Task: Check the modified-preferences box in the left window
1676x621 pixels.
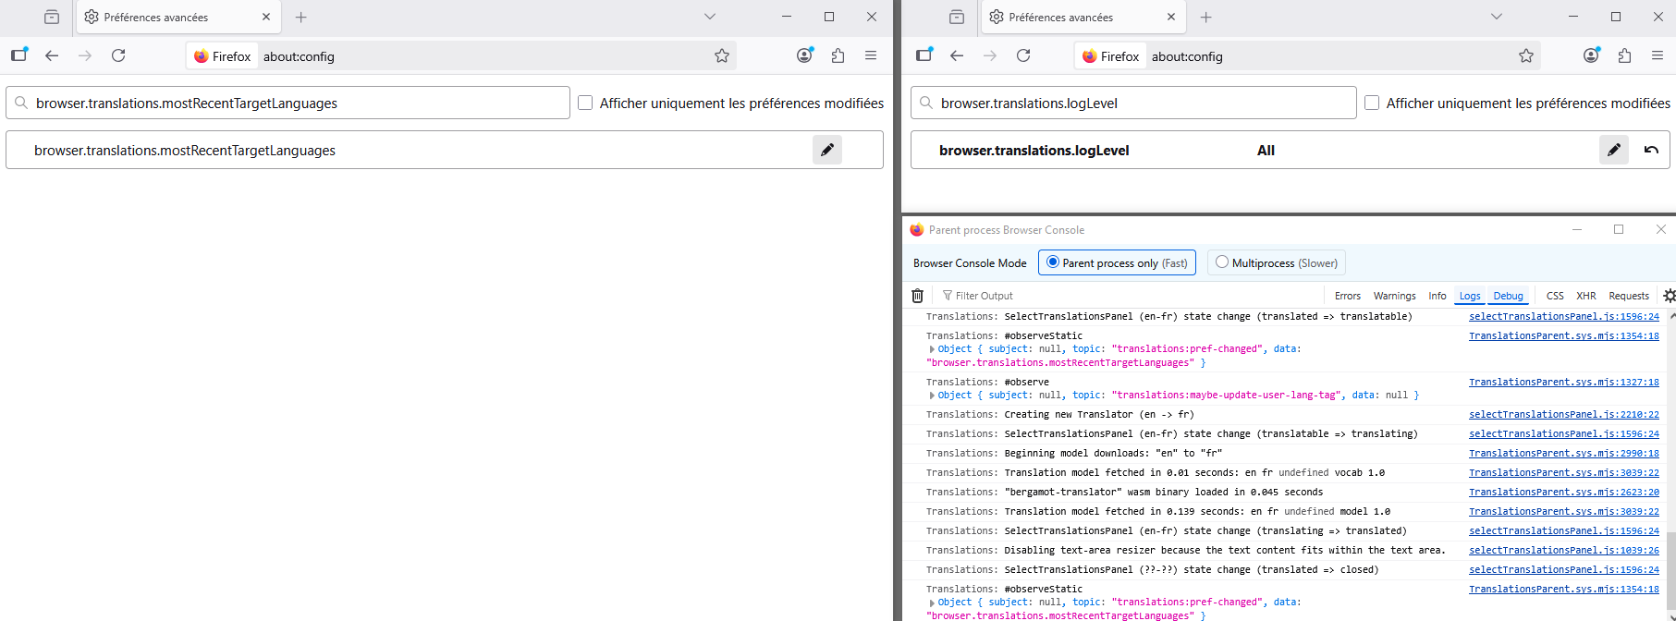Action: coord(585,103)
